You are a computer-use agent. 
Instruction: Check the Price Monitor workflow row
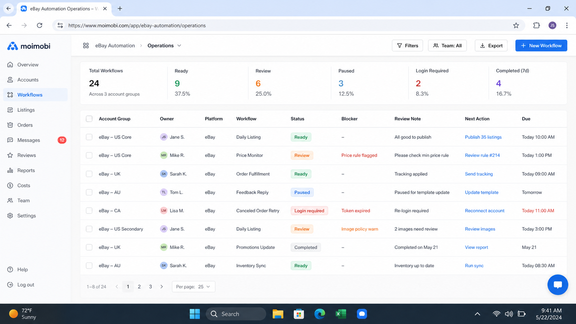[x=89, y=155]
